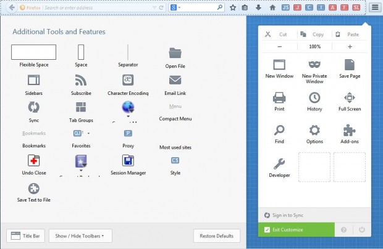Toggle the Title Bar button
Image resolution: width=383 pixels, height=249 pixels.
26,235
